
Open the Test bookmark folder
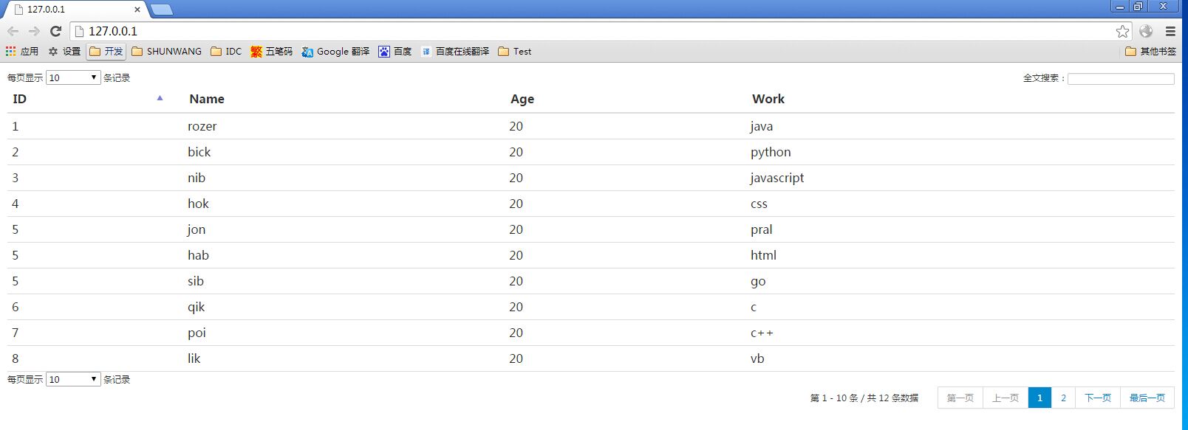515,51
